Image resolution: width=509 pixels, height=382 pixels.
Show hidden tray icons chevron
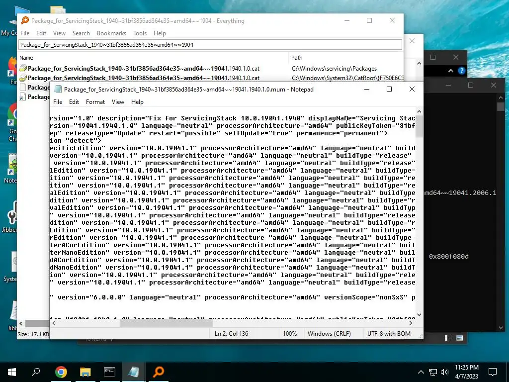point(421,372)
